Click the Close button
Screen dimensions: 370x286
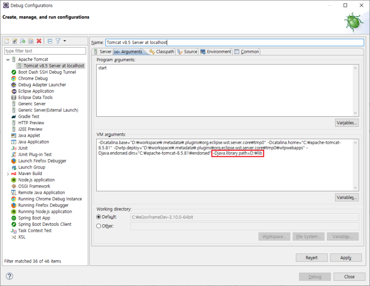[349, 276]
